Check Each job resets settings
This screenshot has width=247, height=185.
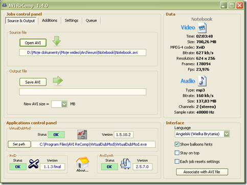177,161
